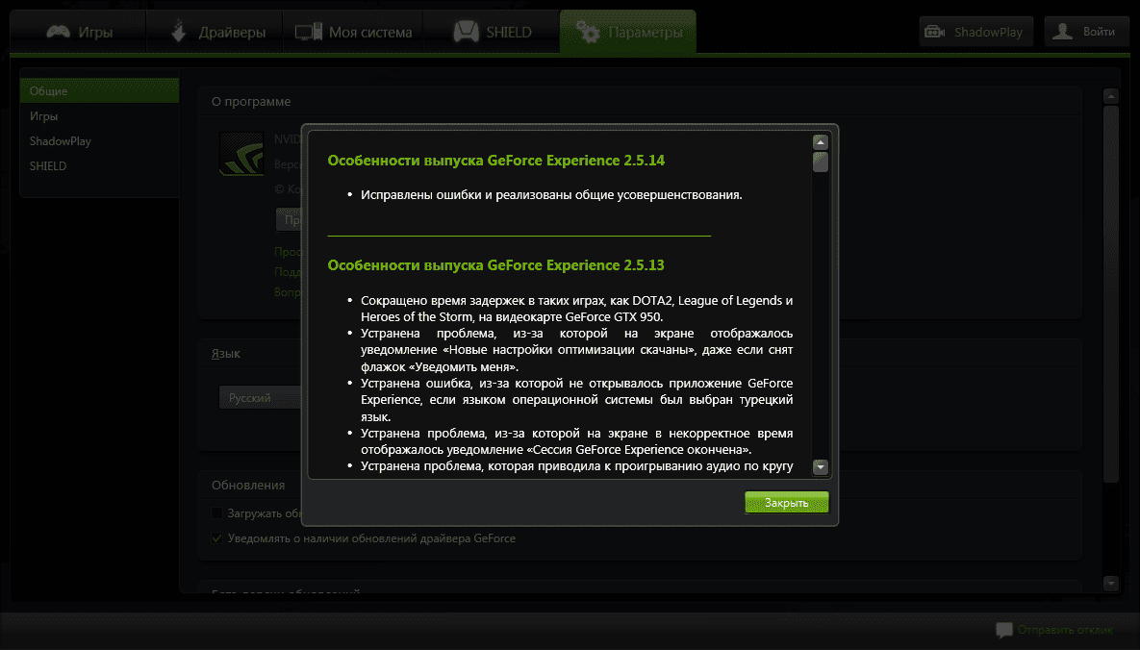Open the Русский language dropdown
The width and height of the screenshot is (1140, 650).
[260, 398]
